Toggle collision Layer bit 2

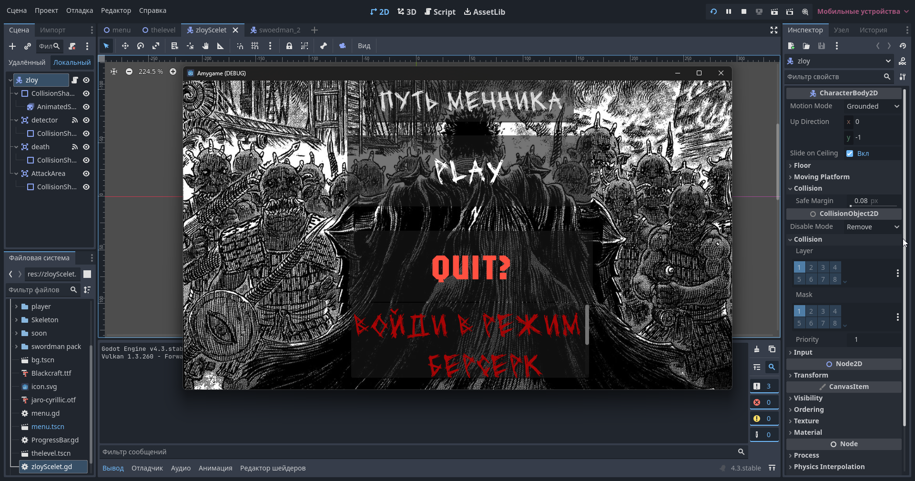pos(811,267)
